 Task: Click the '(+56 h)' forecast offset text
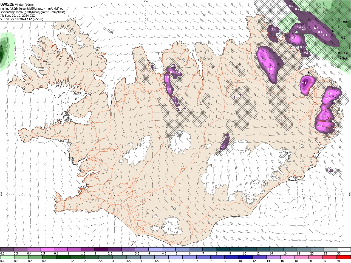click(x=38, y=19)
